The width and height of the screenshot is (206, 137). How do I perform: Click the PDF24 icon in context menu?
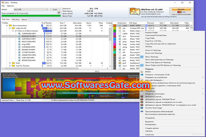tap(142, 72)
